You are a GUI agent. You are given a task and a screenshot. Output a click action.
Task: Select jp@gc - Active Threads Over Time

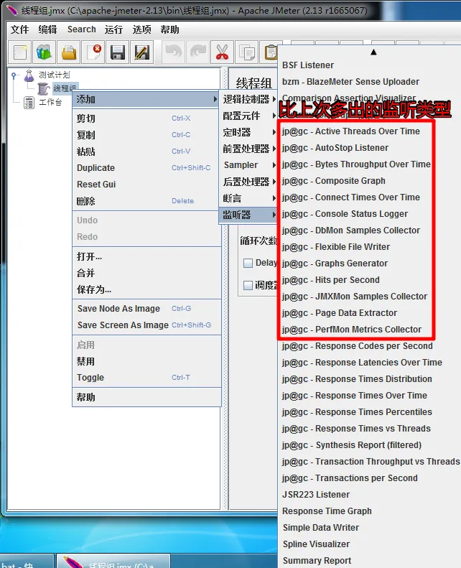tap(351, 131)
